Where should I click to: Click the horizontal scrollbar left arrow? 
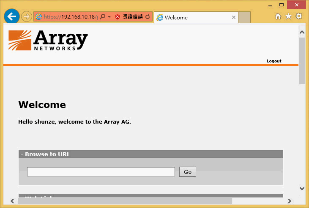(12, 201)
